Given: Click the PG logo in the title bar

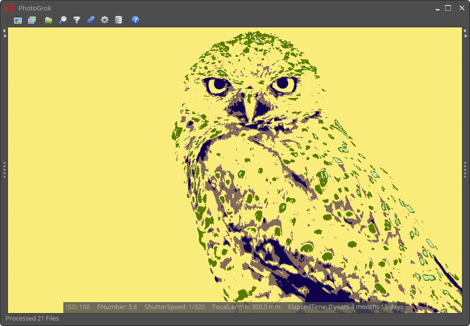Looking at the screenshot, I should [x=8, y=7].
